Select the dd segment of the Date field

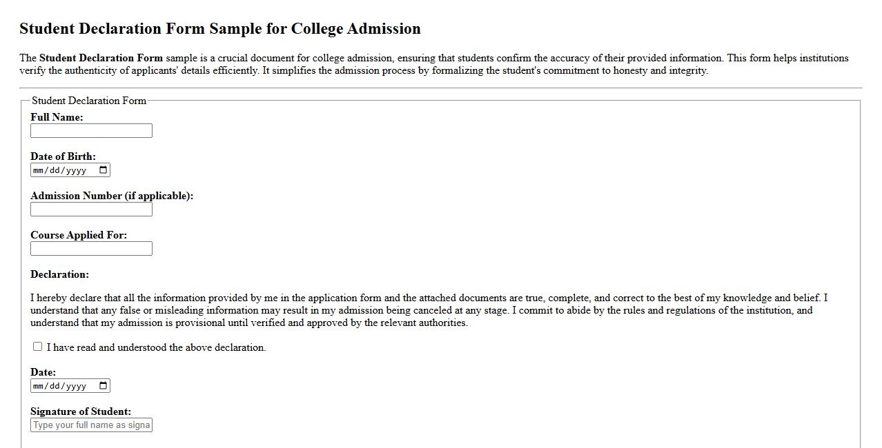coord(56,385)
